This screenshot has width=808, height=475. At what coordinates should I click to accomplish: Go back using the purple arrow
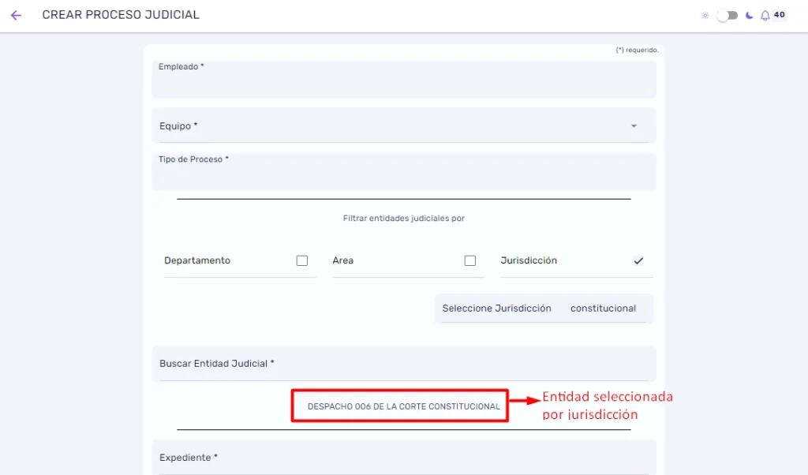click(x=16, y=16)
